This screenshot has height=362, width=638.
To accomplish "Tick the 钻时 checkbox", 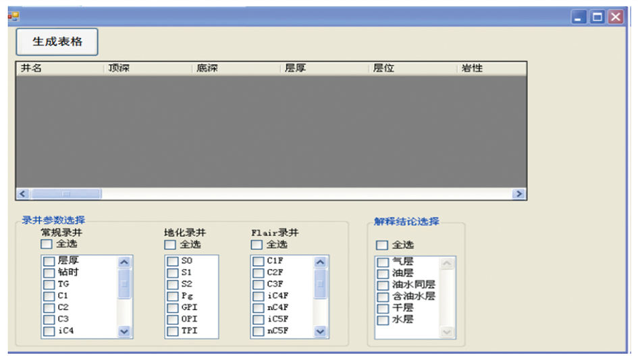I will pyautogui.click(x=49, y=273).
